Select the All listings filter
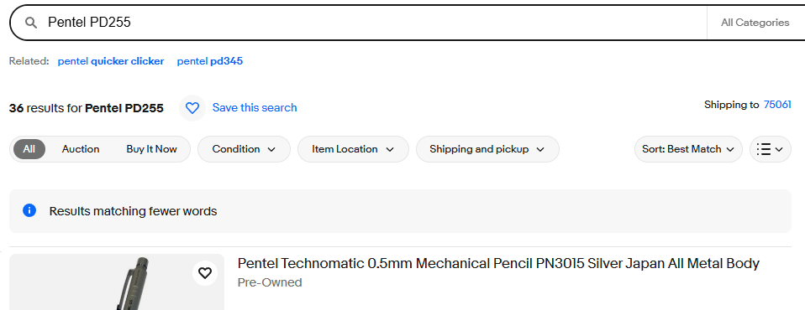The width and height of the screenshot is (805, 310). pyautogui.click(x=29, y=149)
